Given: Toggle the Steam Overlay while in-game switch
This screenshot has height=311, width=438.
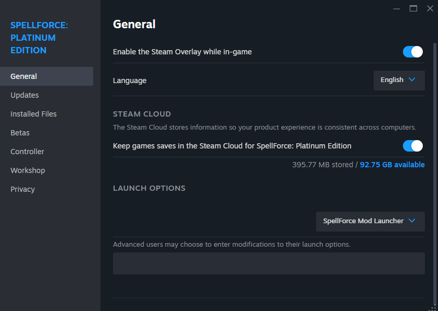Looking at the screenshot, I should [412, 52].
